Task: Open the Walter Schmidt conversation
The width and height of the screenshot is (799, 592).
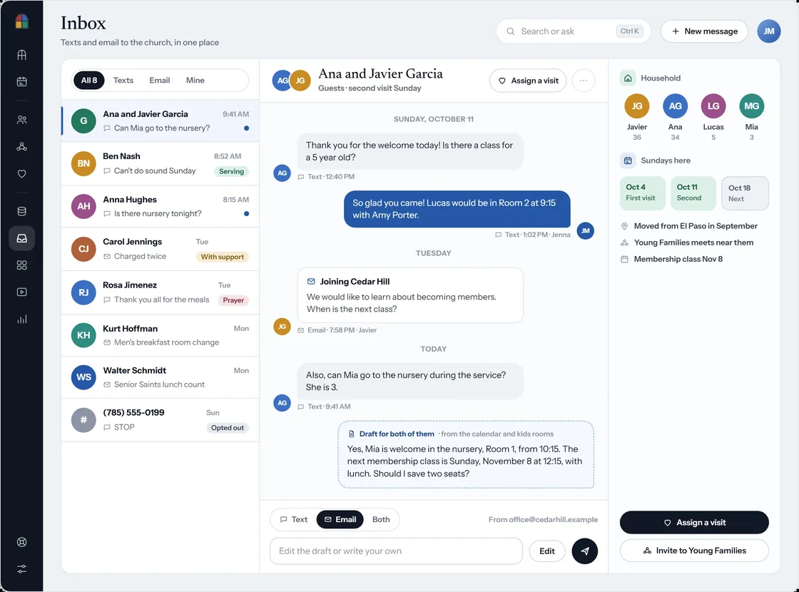Action: pyautogui.click(x=160, y=377)
